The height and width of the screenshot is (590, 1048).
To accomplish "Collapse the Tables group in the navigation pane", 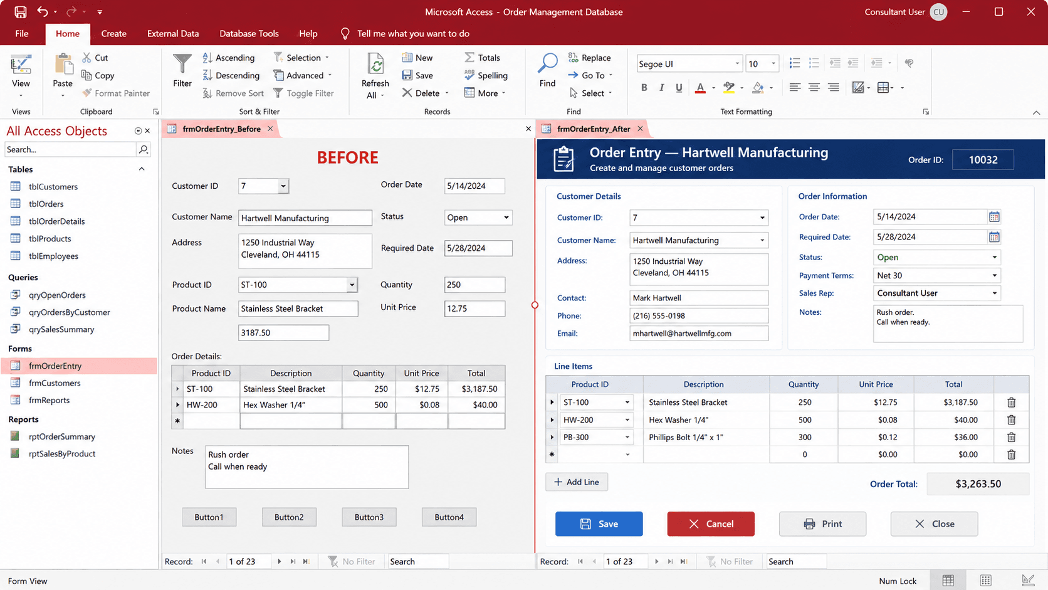I will [x=142, y=169].
